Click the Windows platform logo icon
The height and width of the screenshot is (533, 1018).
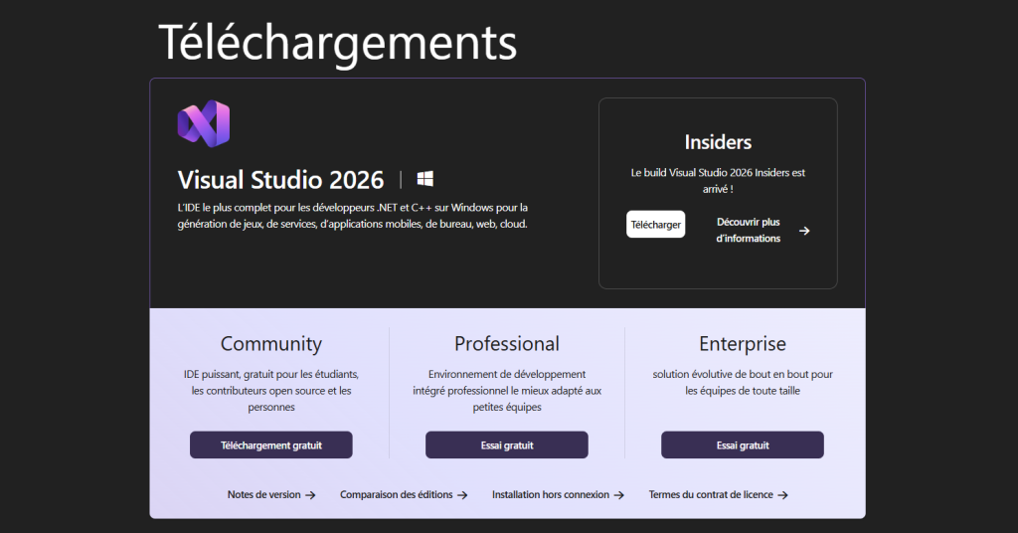[425, 179]
